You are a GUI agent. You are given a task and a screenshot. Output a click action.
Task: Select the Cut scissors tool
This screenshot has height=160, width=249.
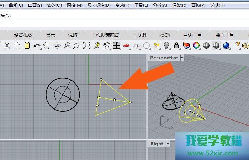tap(7, 46)
